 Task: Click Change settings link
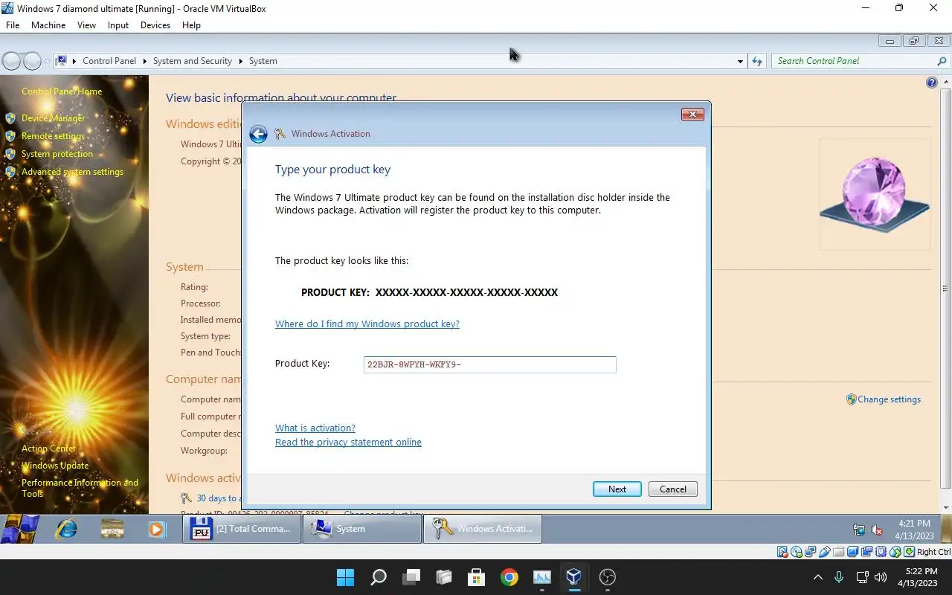(x=889, y=399)
